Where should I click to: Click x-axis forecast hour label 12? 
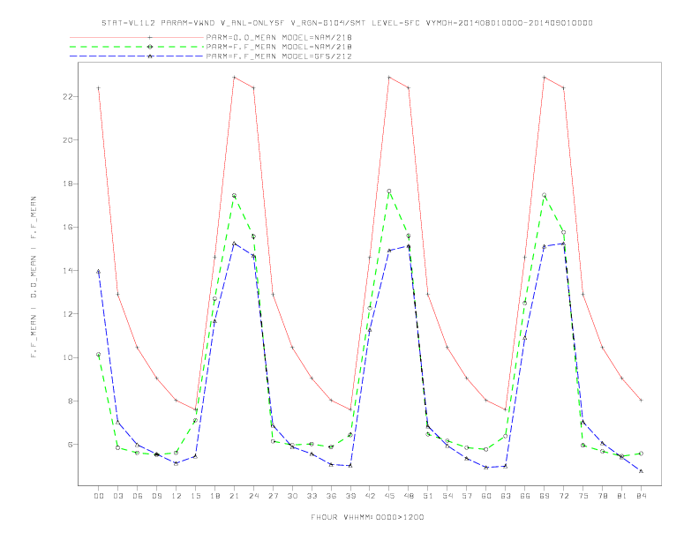tap(177, 496)
